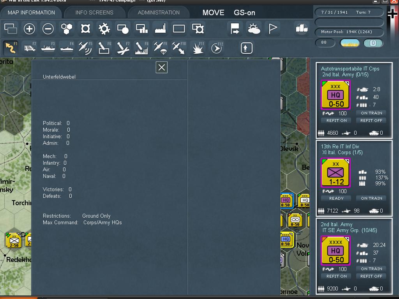Select F7 bomb airfield mode
This screenshot has height=299, width=399.
[123, 48]
